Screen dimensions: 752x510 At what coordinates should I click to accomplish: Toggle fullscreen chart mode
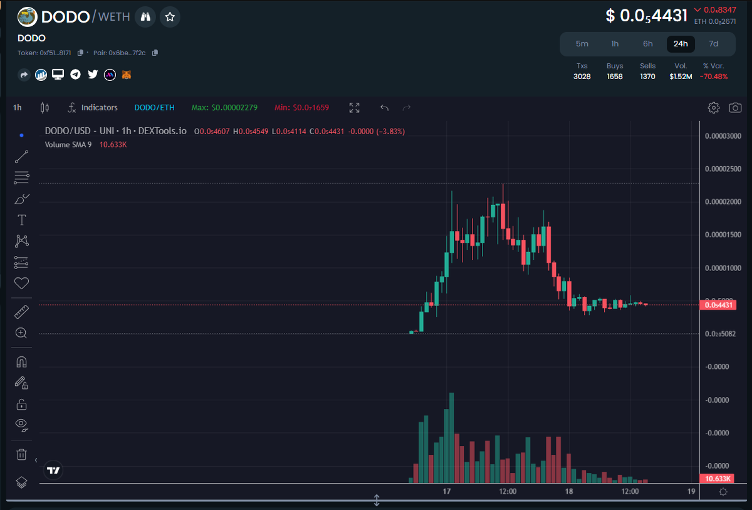tap(355, 108)
